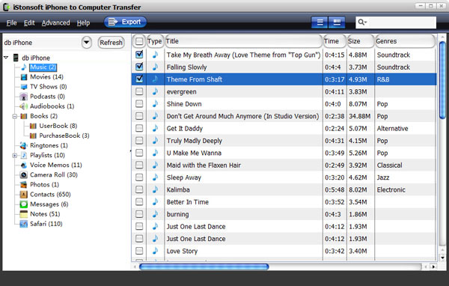
Task: Collapse the db iPhone tree root
Action: pos(6,58)
